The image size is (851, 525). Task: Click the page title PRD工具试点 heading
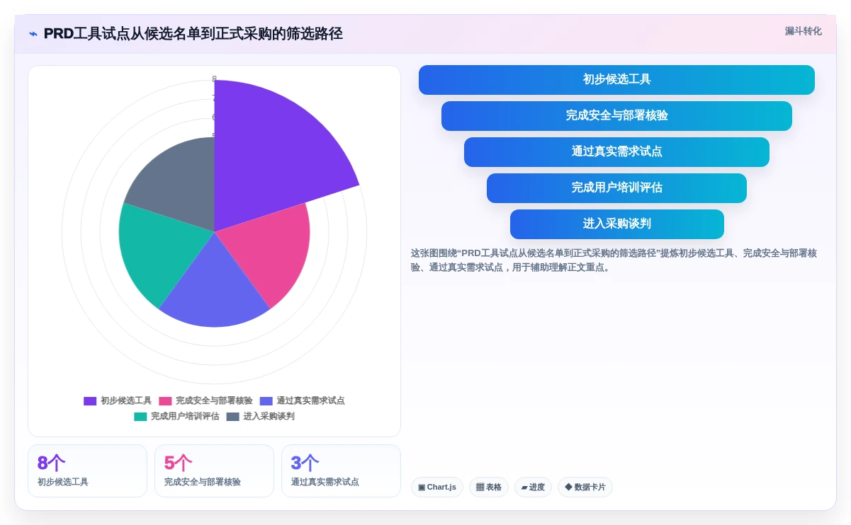193,33
